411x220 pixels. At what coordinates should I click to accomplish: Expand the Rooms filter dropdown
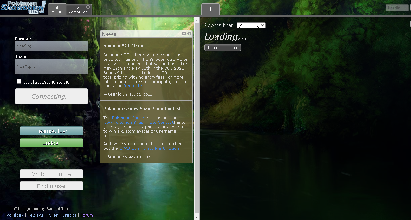pos(251,25)
